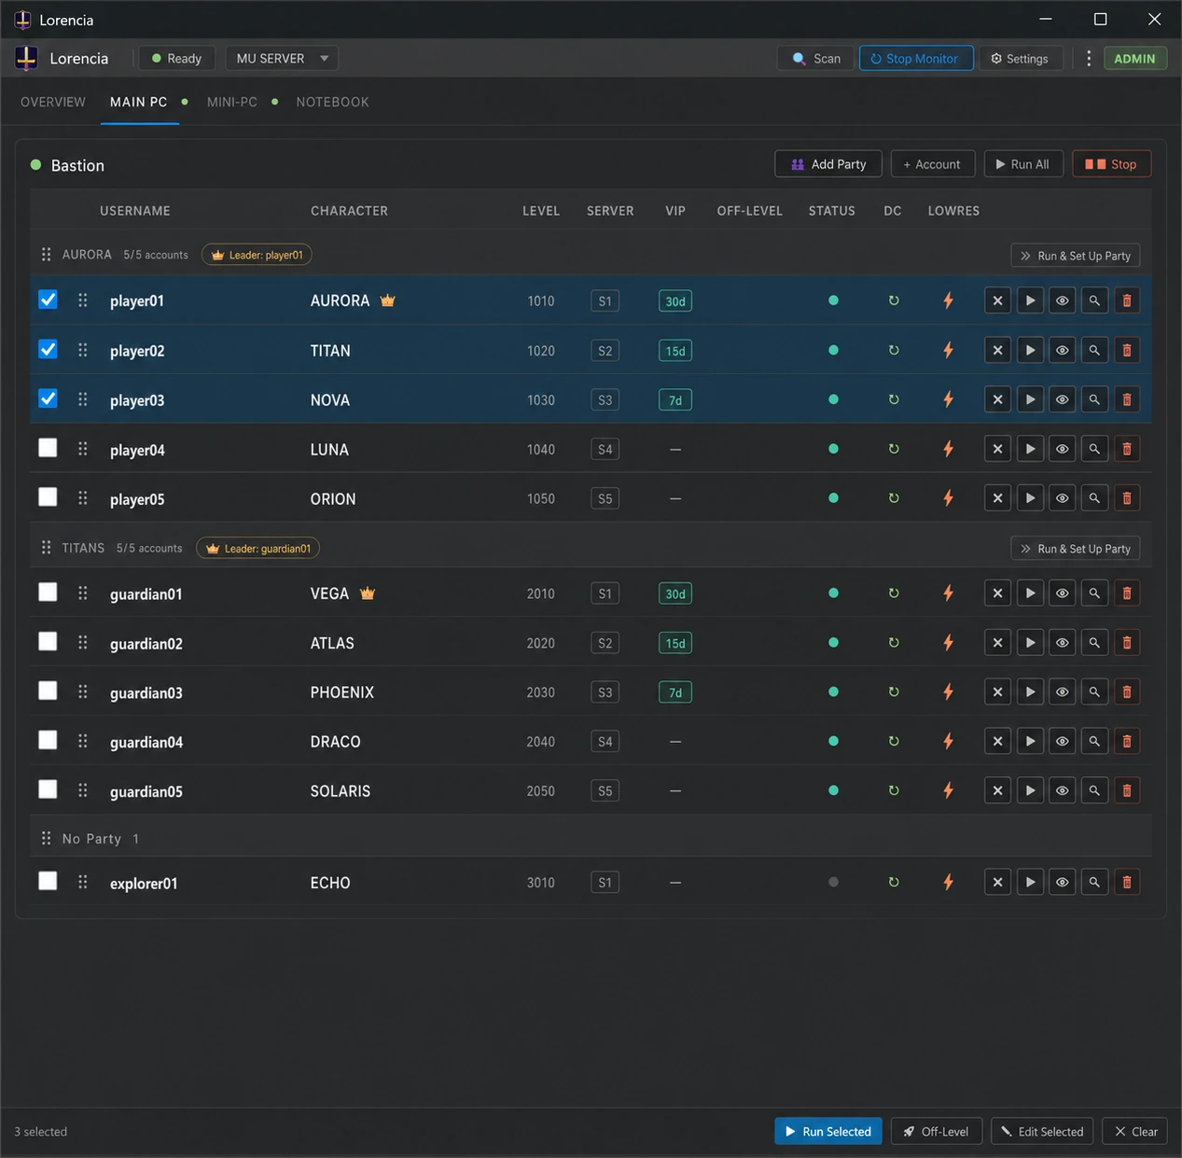Screen dimensions: 1182x1158
Task: Toggle eye visibility for player04
Action: pyautogui.click(x=1062, y=449)
